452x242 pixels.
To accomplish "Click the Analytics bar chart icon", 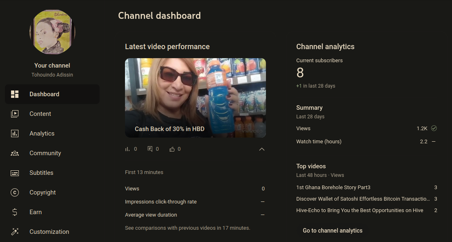I will pyautogui.click(x=15, y=133).
